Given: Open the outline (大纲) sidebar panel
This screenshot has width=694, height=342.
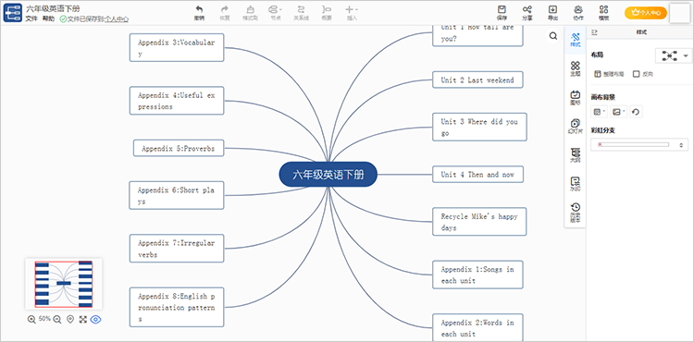Looking at the screenshot, I should point(575,155).
